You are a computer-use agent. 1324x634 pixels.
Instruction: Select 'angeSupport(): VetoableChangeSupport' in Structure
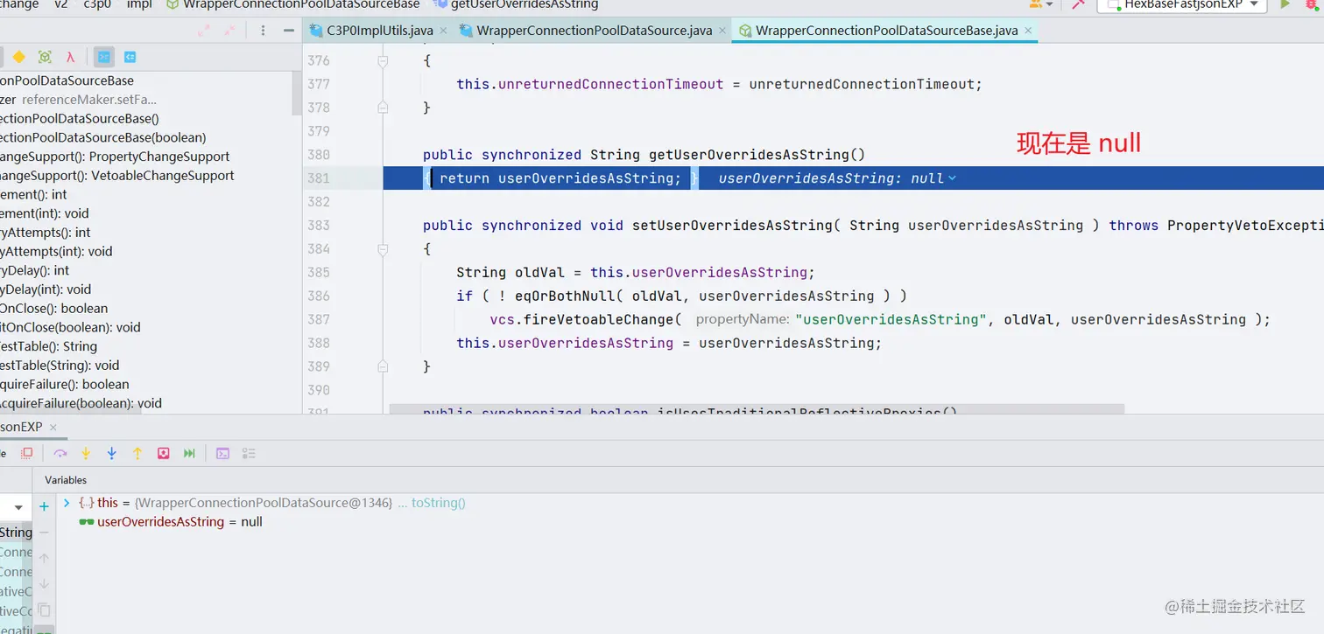click(117, 176)
